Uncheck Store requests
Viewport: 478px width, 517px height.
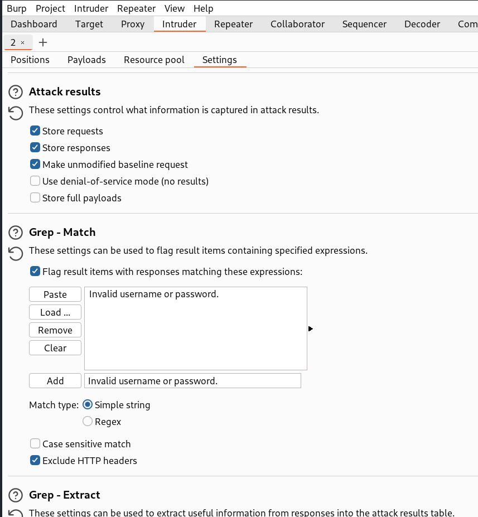(x=35, y=131)
